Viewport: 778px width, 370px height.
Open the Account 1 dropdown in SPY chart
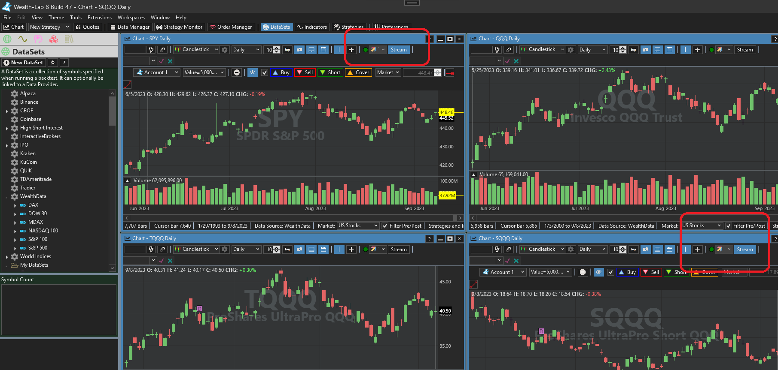(x=157, y=72)
